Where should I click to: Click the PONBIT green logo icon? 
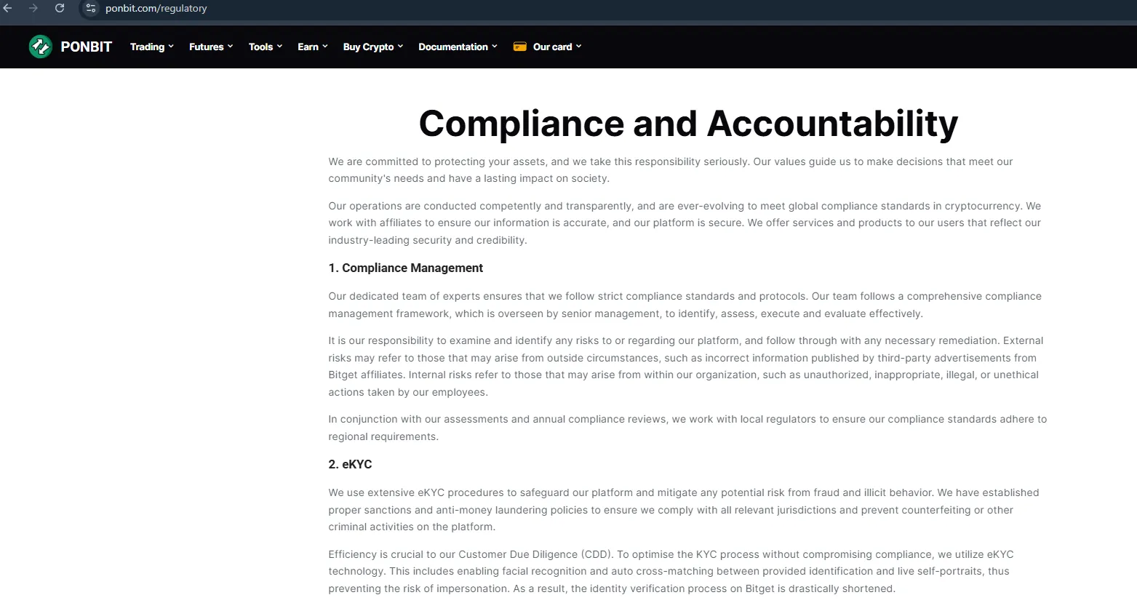[41, 47]
